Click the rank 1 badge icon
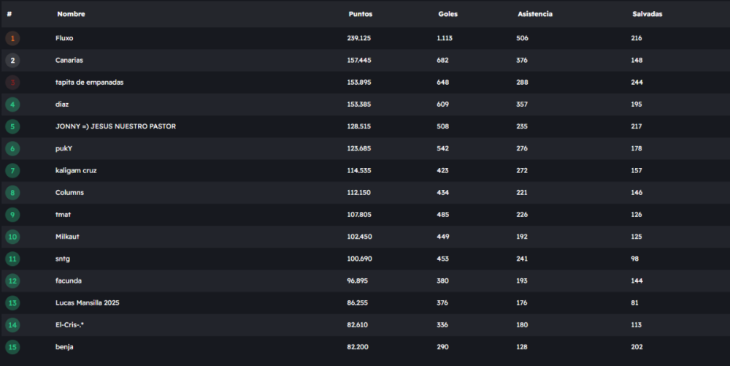730x366 pixels. 12,38
